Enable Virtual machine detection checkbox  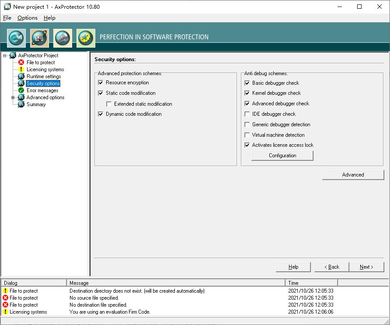tap(247, 135)
